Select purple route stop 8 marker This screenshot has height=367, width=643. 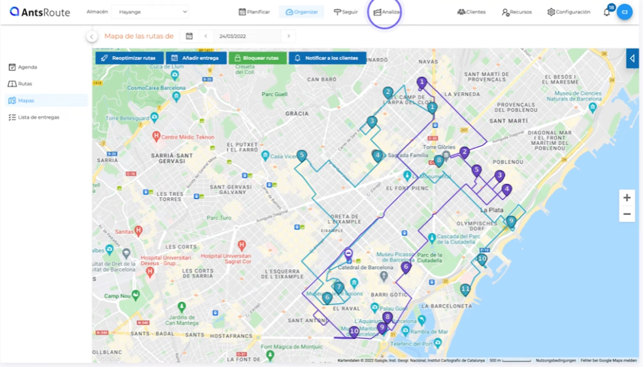click(x=387, y=317)
